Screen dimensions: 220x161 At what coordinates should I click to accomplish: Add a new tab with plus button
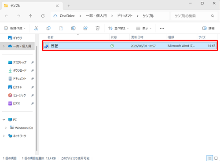point(69,6)
